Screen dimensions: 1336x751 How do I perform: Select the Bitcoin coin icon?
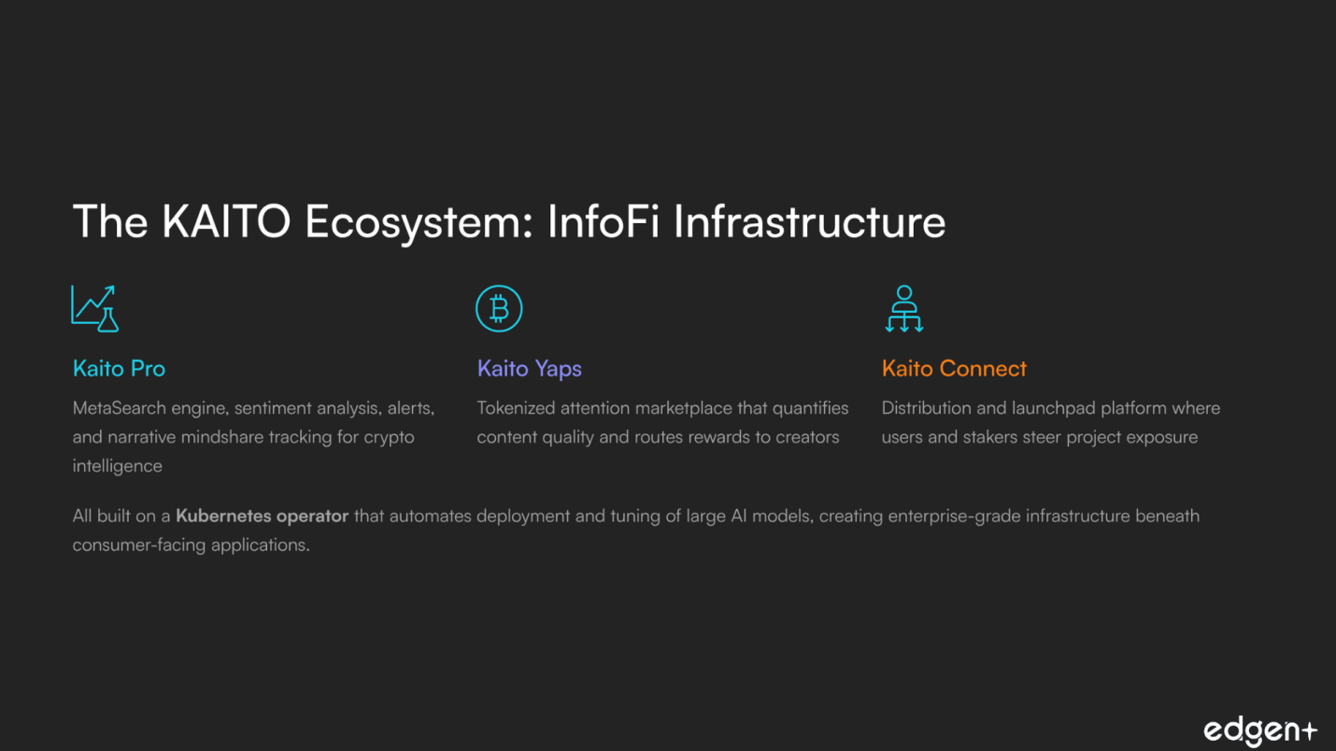[x=499, y=308]
